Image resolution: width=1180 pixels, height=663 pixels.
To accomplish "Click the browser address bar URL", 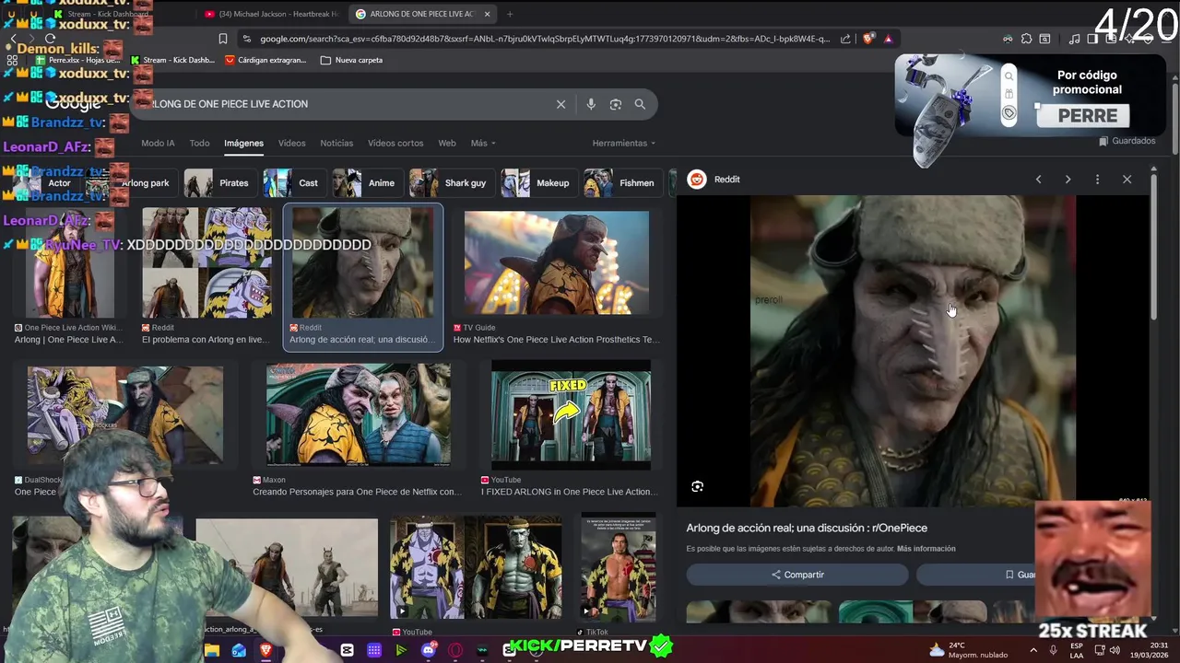I will tap(544, 39).
